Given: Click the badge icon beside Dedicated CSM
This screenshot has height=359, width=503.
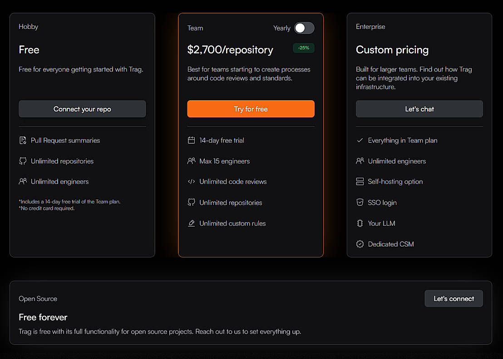Looking at the screenshot, I should pyautogui.click(x=360, y=244).
